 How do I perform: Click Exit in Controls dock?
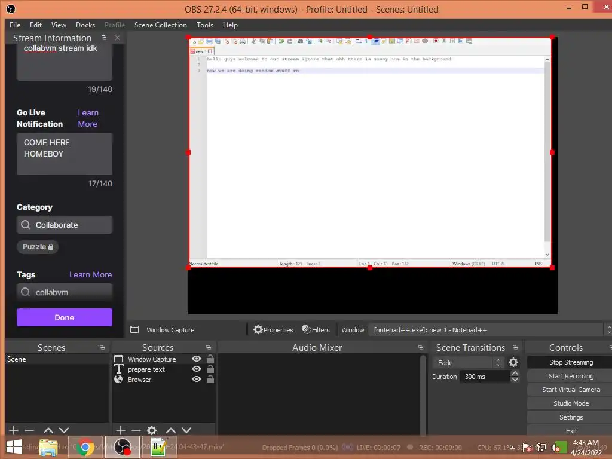click(571, 431)
